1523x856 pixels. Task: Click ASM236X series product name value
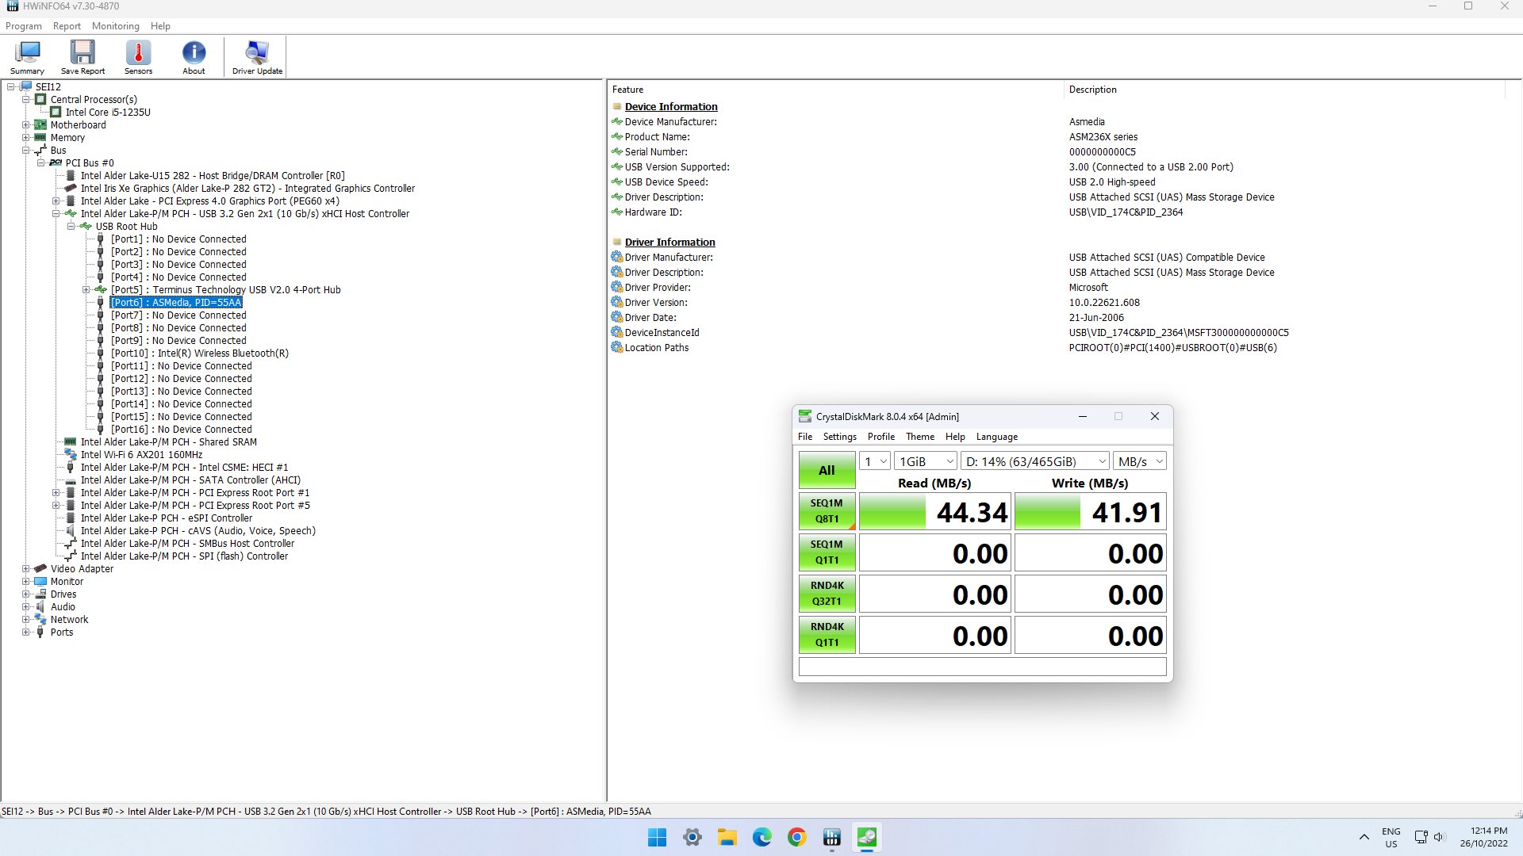1103,137
